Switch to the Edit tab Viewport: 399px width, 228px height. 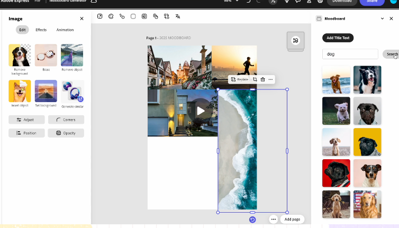tap(22, 30)
